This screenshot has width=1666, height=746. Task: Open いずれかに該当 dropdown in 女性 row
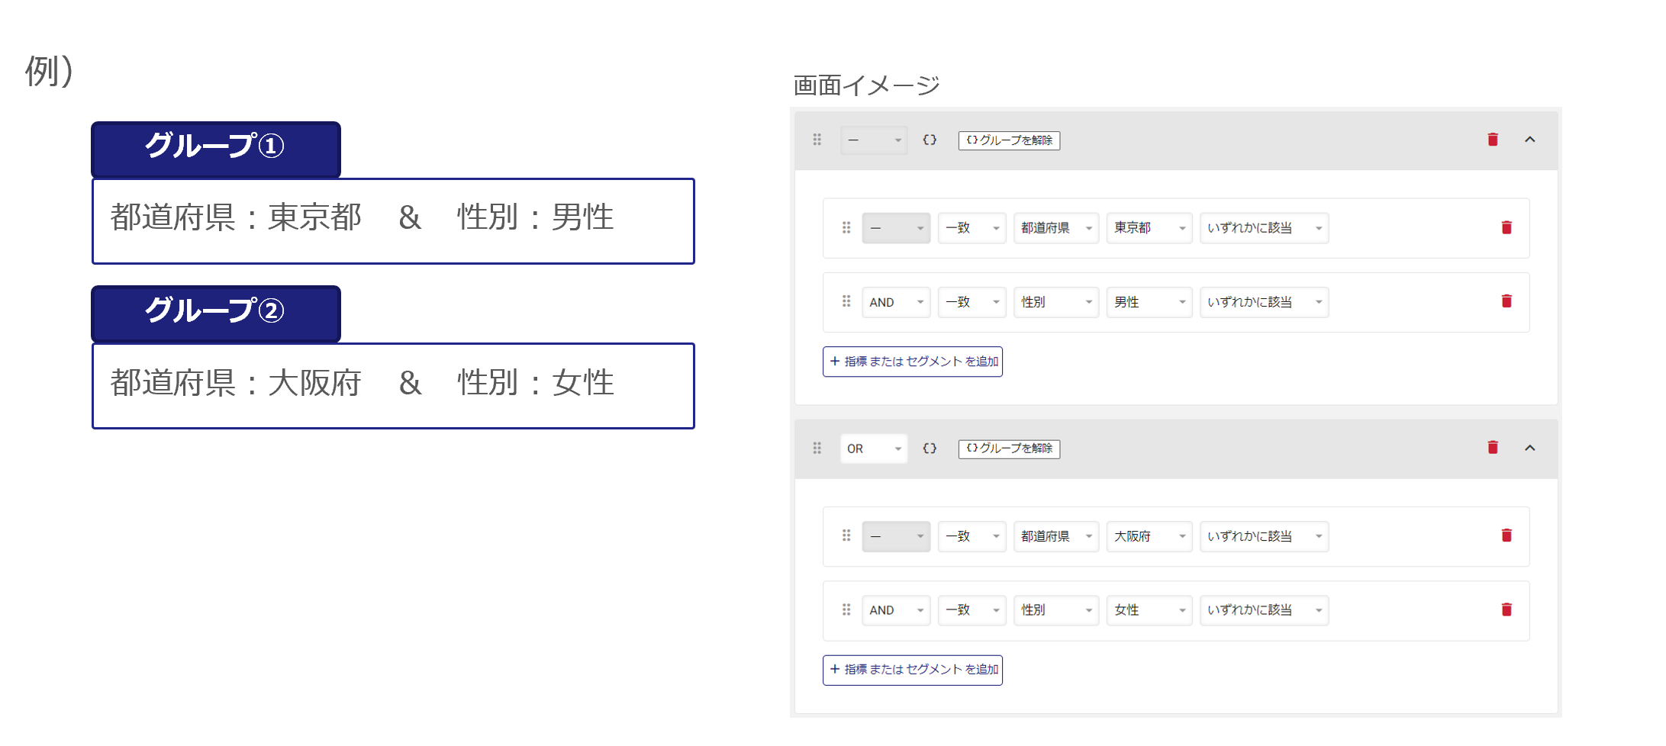[x=1264, y=610]
